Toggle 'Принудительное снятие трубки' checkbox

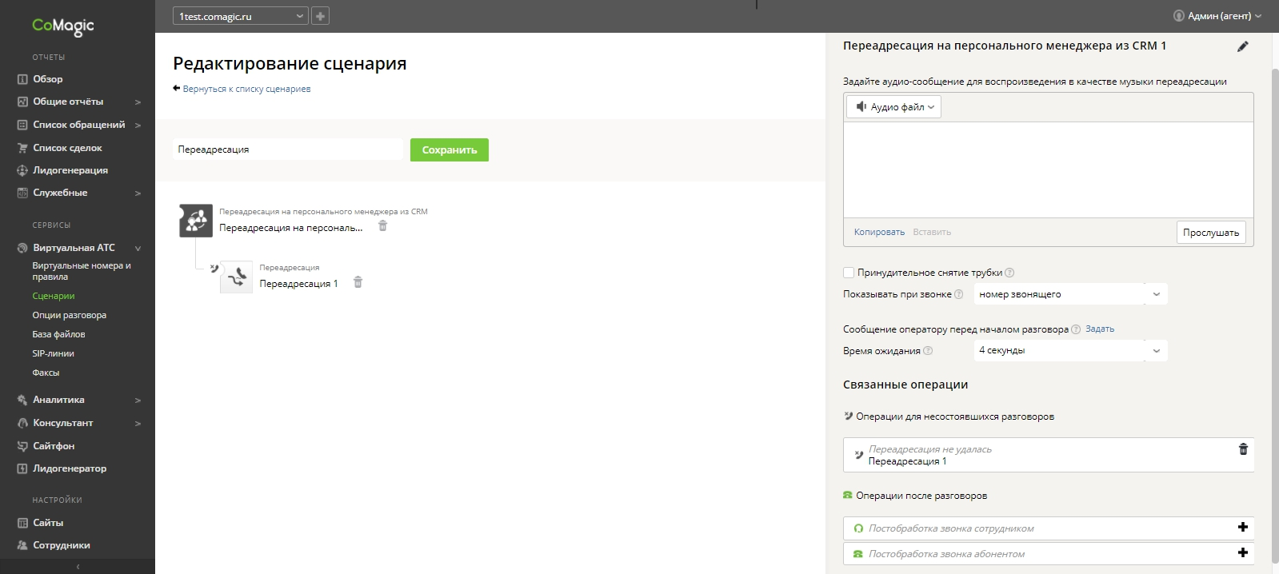coord(849,273)
